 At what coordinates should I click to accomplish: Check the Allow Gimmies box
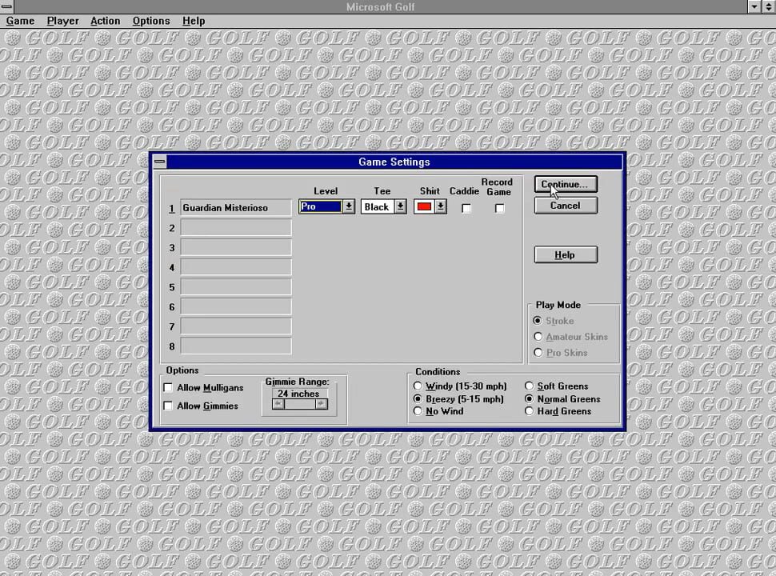(168, 406)
